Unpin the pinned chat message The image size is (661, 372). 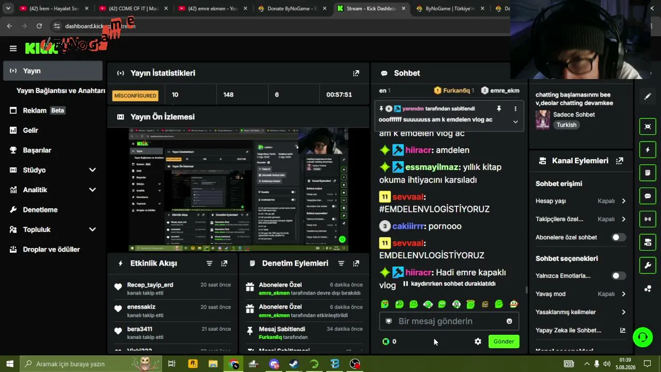pos(499,109)
